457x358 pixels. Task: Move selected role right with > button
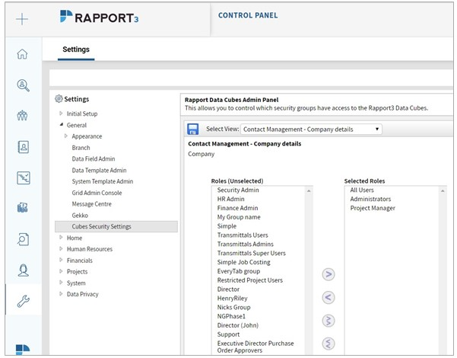328,274
